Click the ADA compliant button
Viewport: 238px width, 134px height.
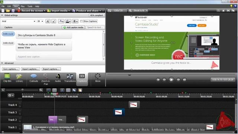coord(97,15)
